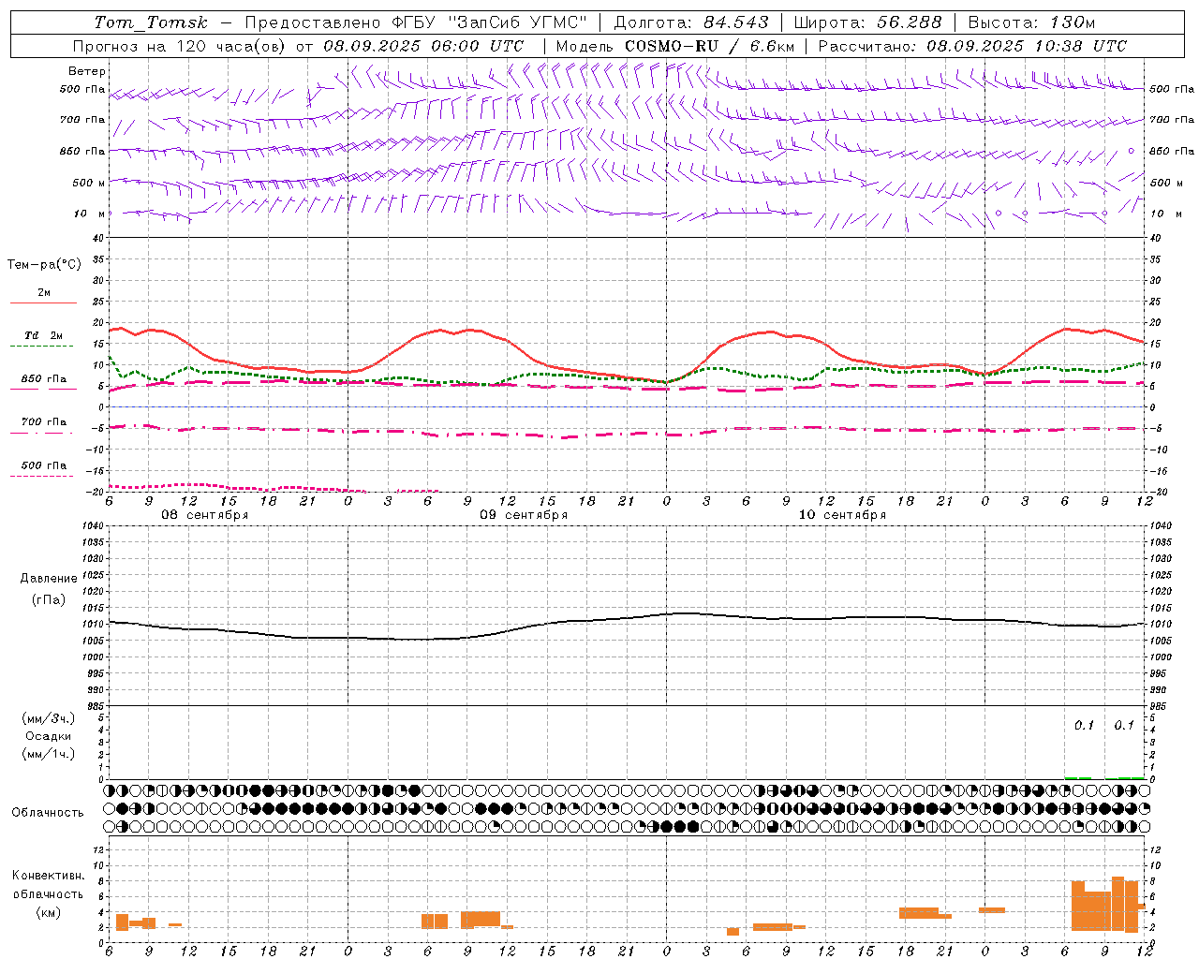This screenshot has height=959, width=1199.
Task: Click the 08 сентября date label
Action: click(x=205, y=515)
